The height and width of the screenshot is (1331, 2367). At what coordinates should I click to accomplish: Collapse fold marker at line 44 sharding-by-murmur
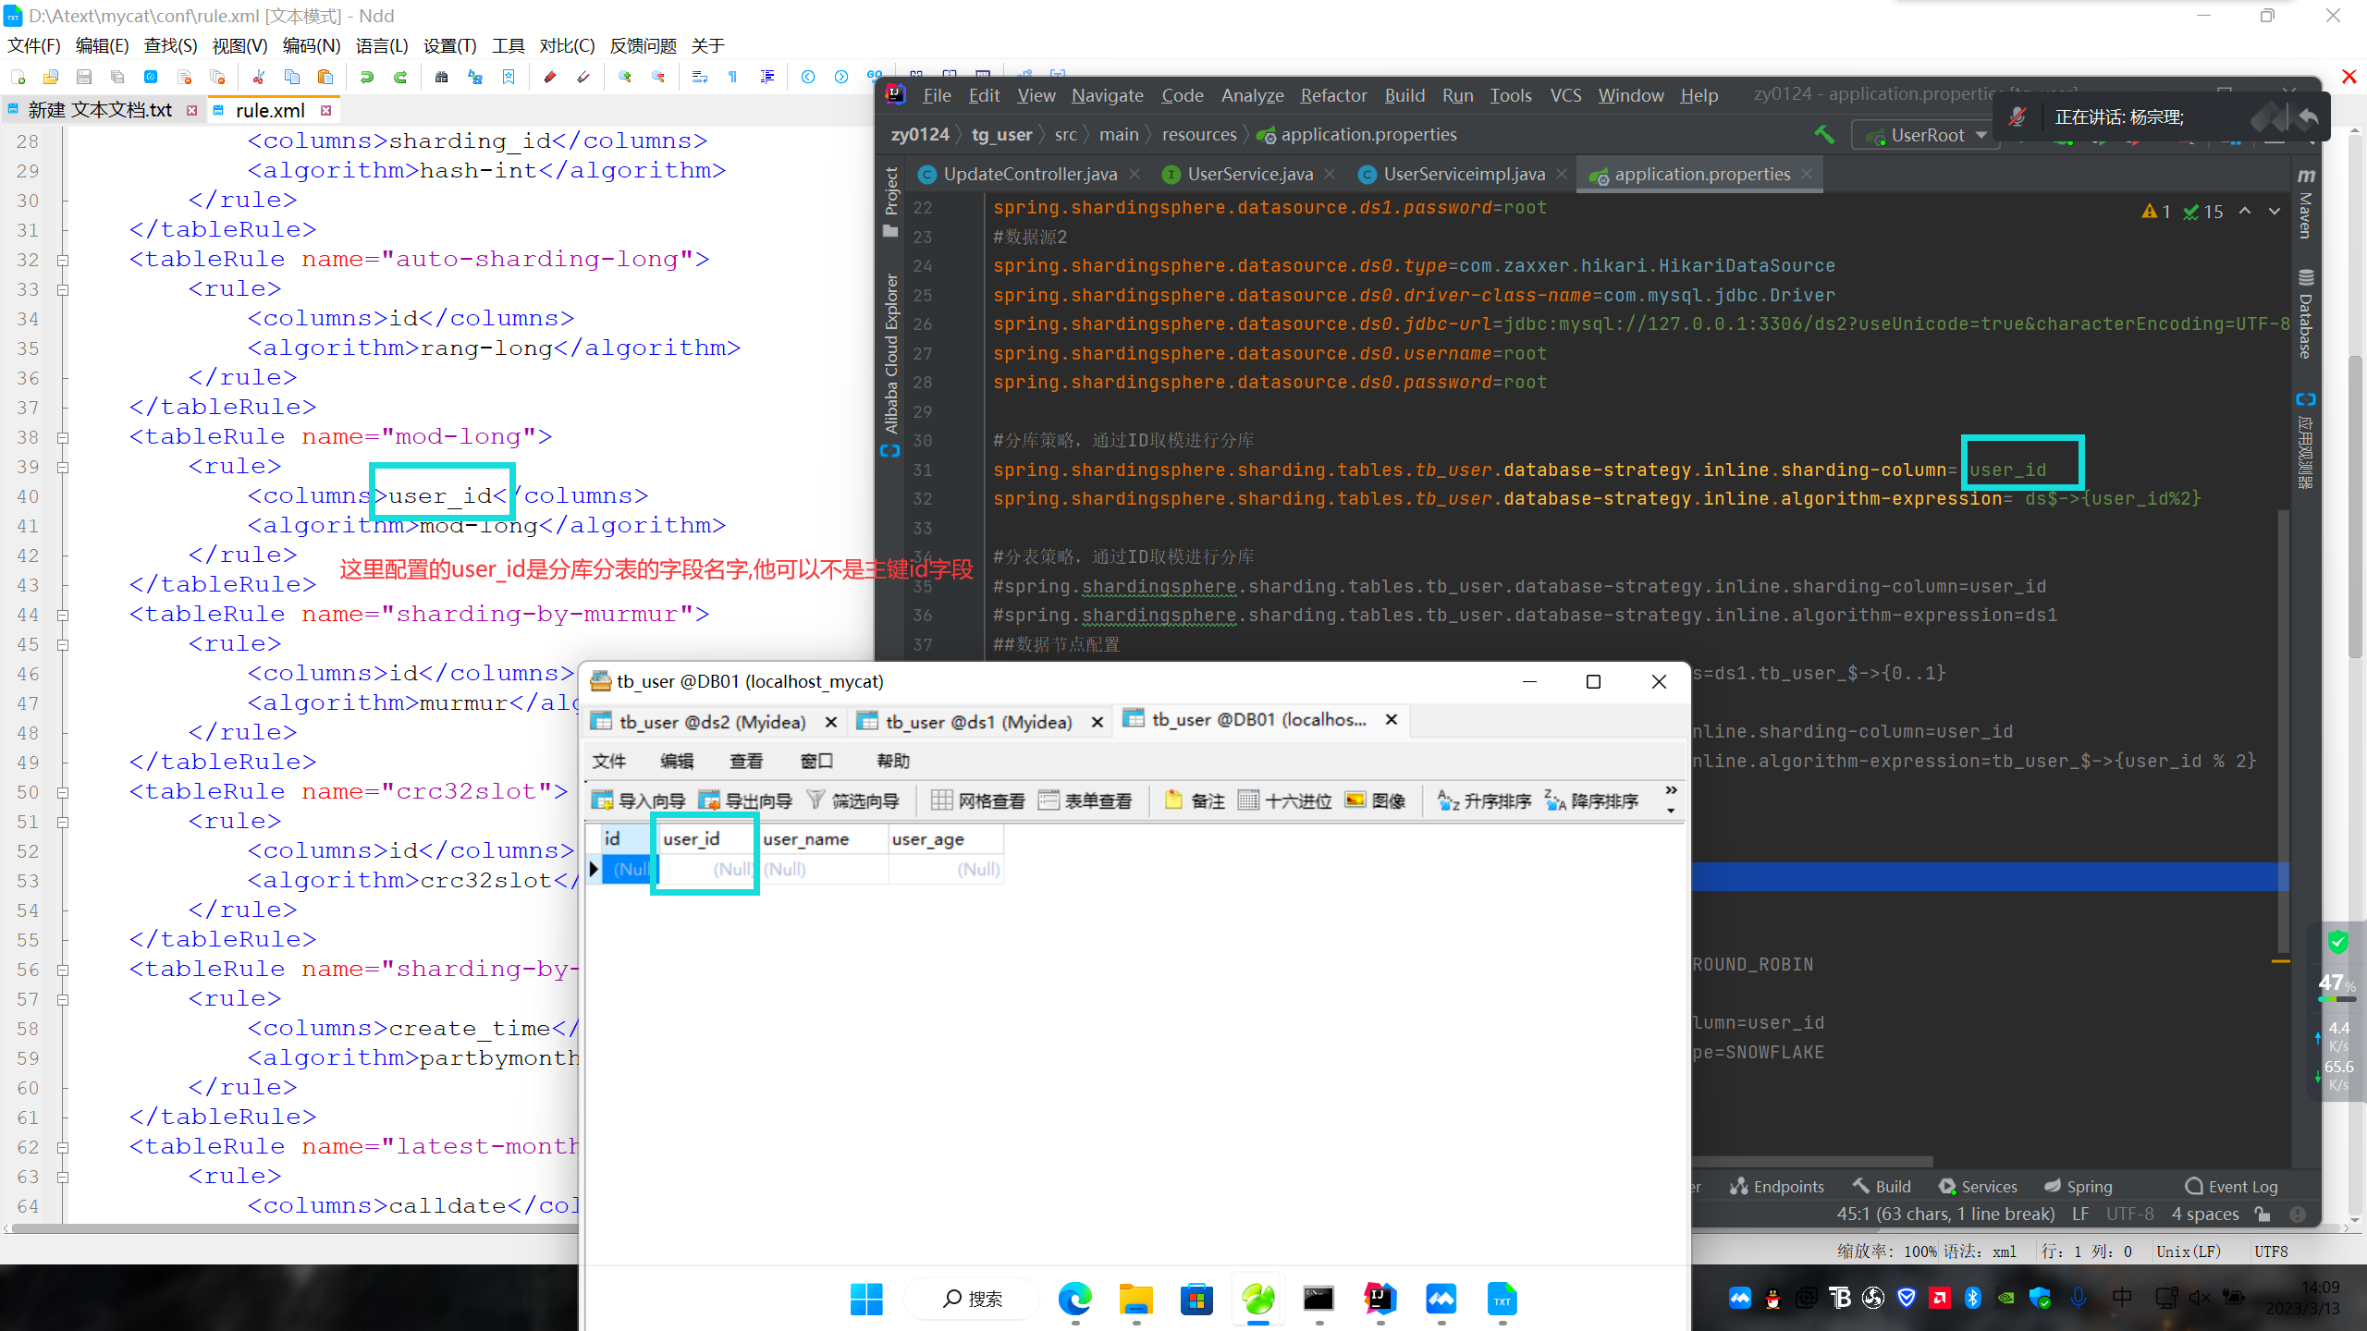tap(63, 615)
